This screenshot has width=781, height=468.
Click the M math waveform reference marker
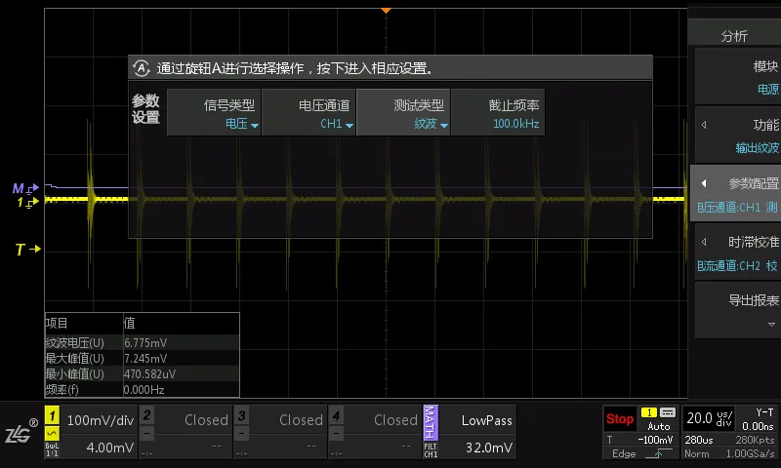coord(26,188)
